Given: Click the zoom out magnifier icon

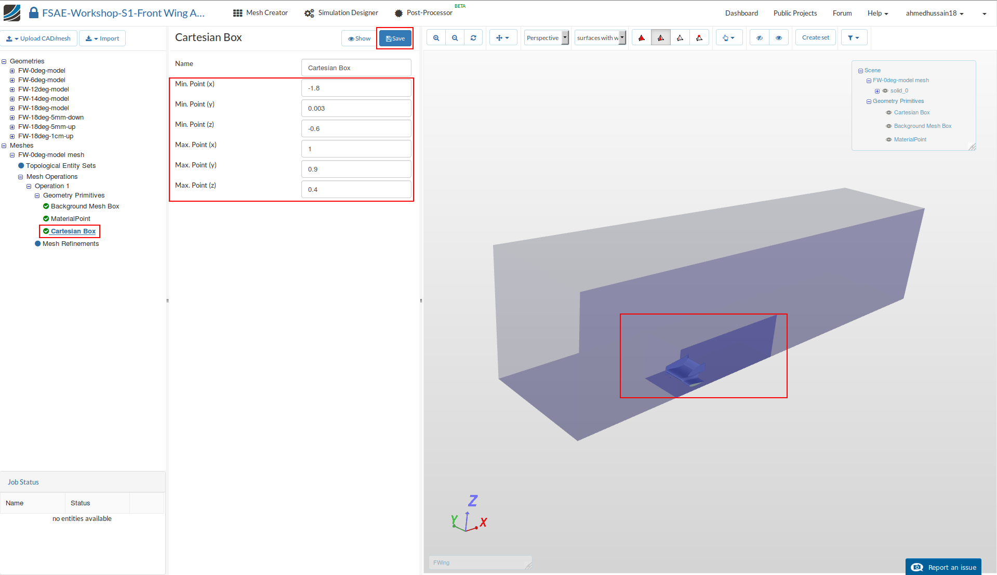Looking at the screenshot, I should (x=455, y=38).
